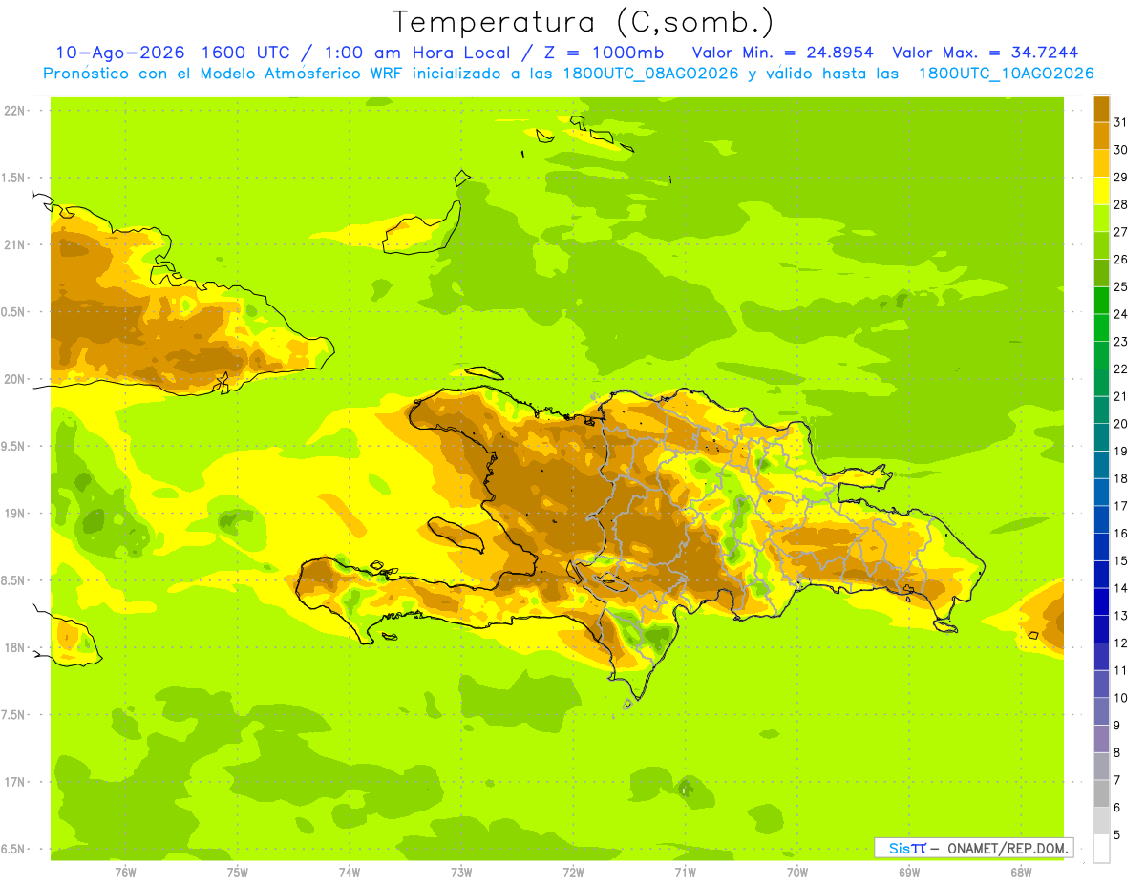Click the 'Valor Max. = 34.7244' readout
The image size is (1146, 885).
pyautogui.click(x=985, y=53)
